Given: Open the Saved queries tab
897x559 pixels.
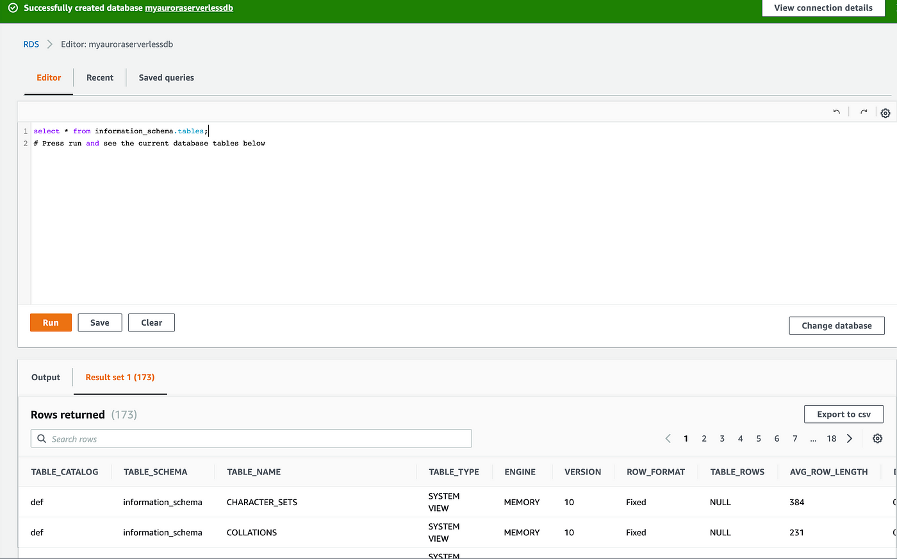Looking at the screenshot, I should pos(167,78).
